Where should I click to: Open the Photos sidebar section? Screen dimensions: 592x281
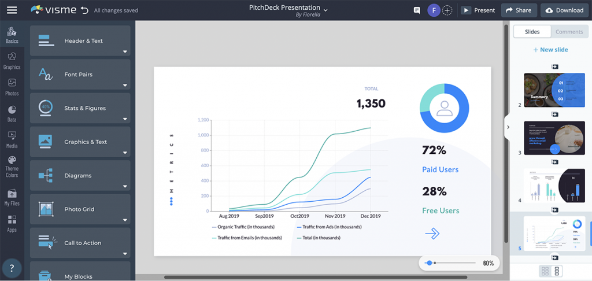click(12, 87)
